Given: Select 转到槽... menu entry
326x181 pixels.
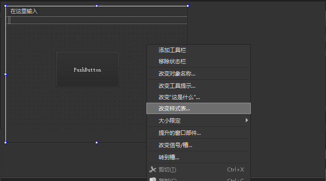Looking at the screenshot, I should pyautogui.click(x=169, y=157).
